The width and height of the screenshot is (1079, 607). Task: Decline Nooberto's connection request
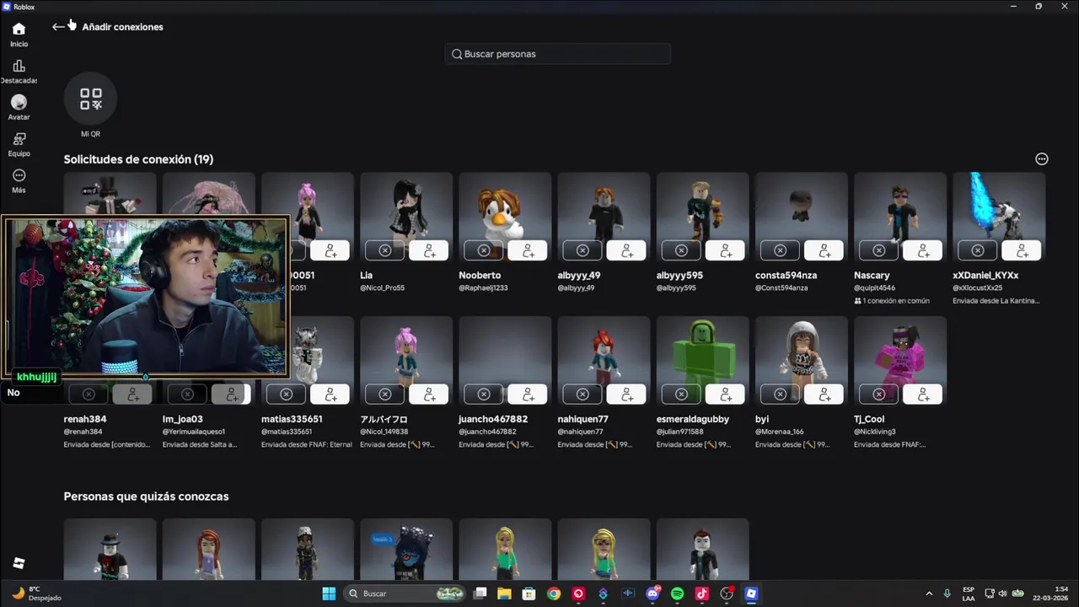[483, 251]
